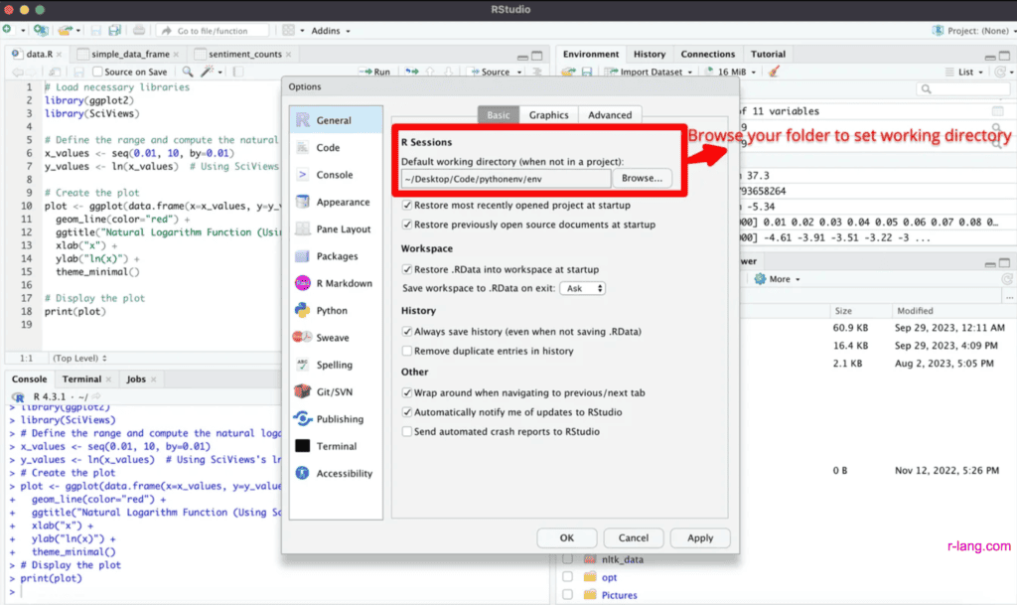Click the clear environment broom icon
The image size is (1017, 605).
(774, 72)
